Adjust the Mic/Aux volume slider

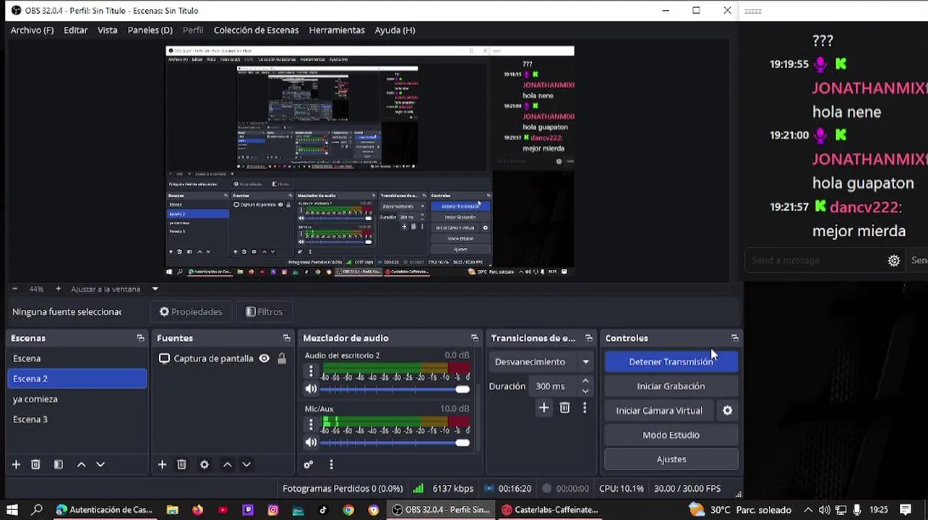[395, 443]
